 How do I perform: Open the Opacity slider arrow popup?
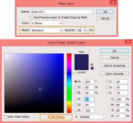86,30
